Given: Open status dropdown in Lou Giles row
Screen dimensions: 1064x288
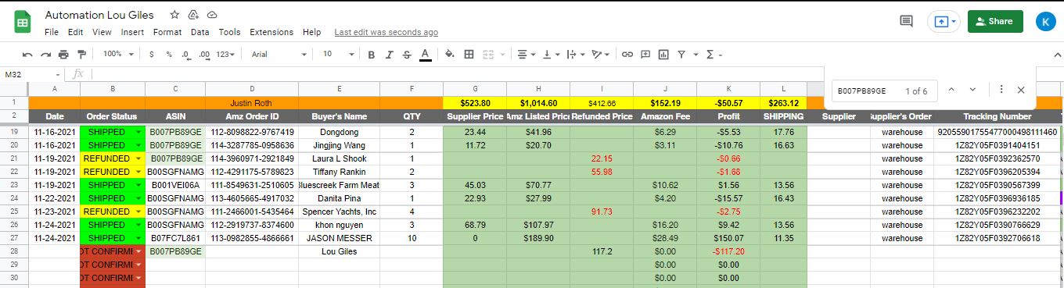Looking at the screenshot, I should [138, 251].
